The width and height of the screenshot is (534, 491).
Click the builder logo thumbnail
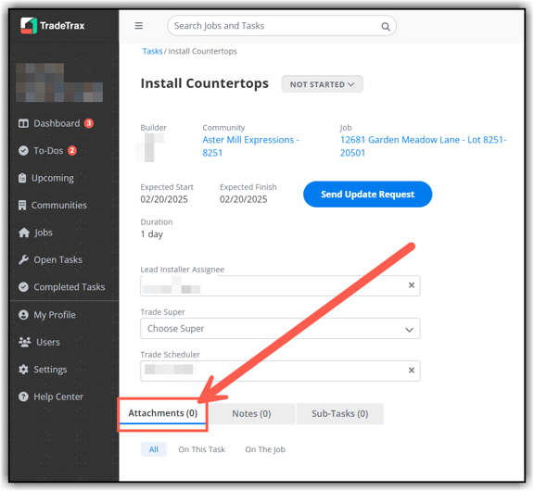tap(149, 147)
